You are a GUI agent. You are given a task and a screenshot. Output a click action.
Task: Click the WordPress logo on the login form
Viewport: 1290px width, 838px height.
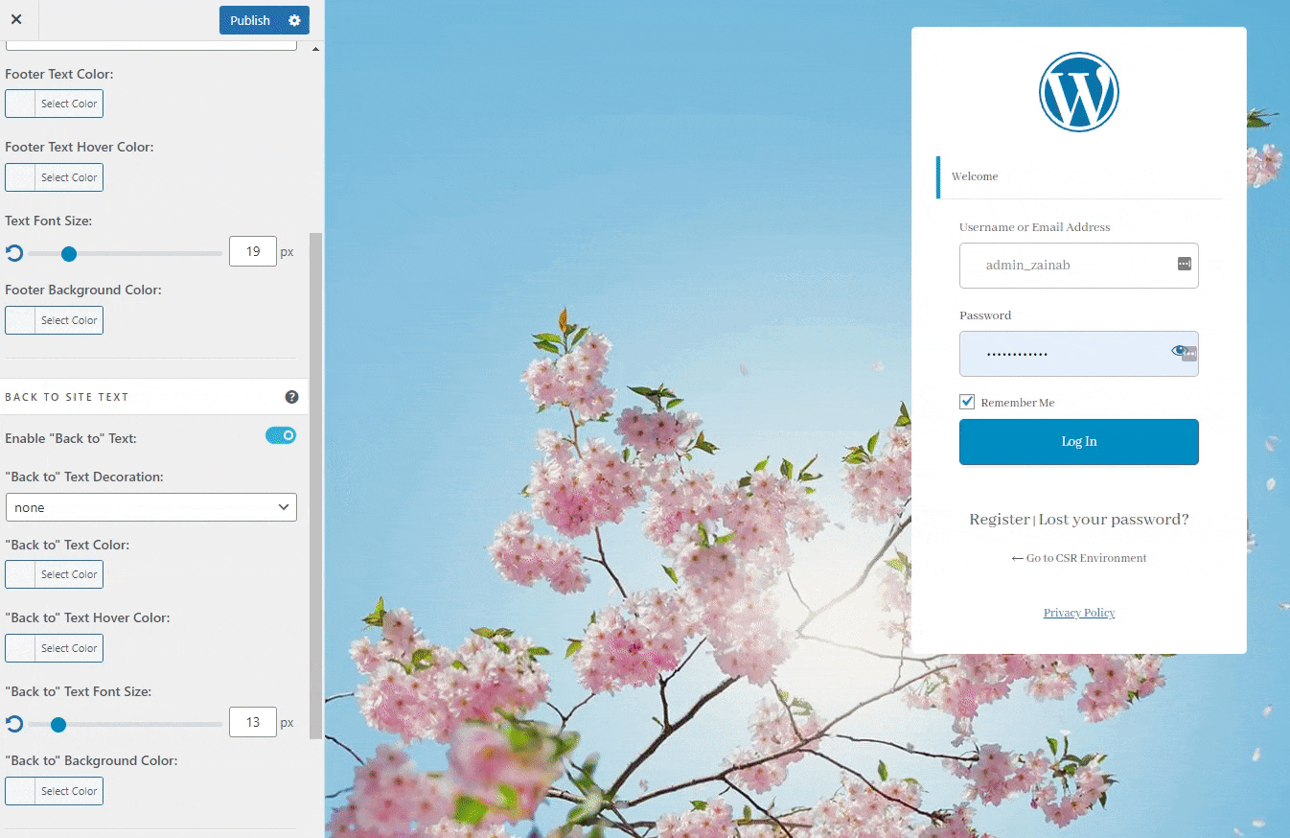1078,92
